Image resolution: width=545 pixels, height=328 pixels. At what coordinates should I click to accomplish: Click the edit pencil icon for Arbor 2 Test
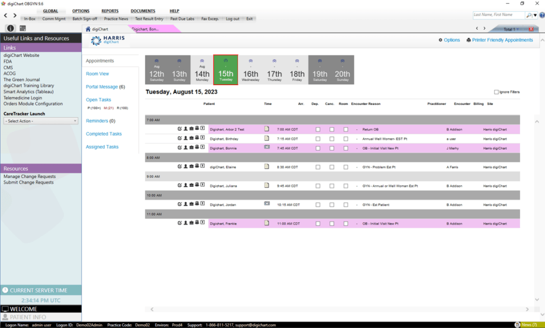click(180, 129)
